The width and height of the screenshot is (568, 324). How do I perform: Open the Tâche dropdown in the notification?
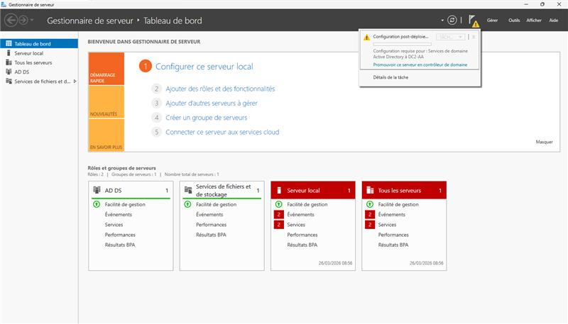(450, 37)
